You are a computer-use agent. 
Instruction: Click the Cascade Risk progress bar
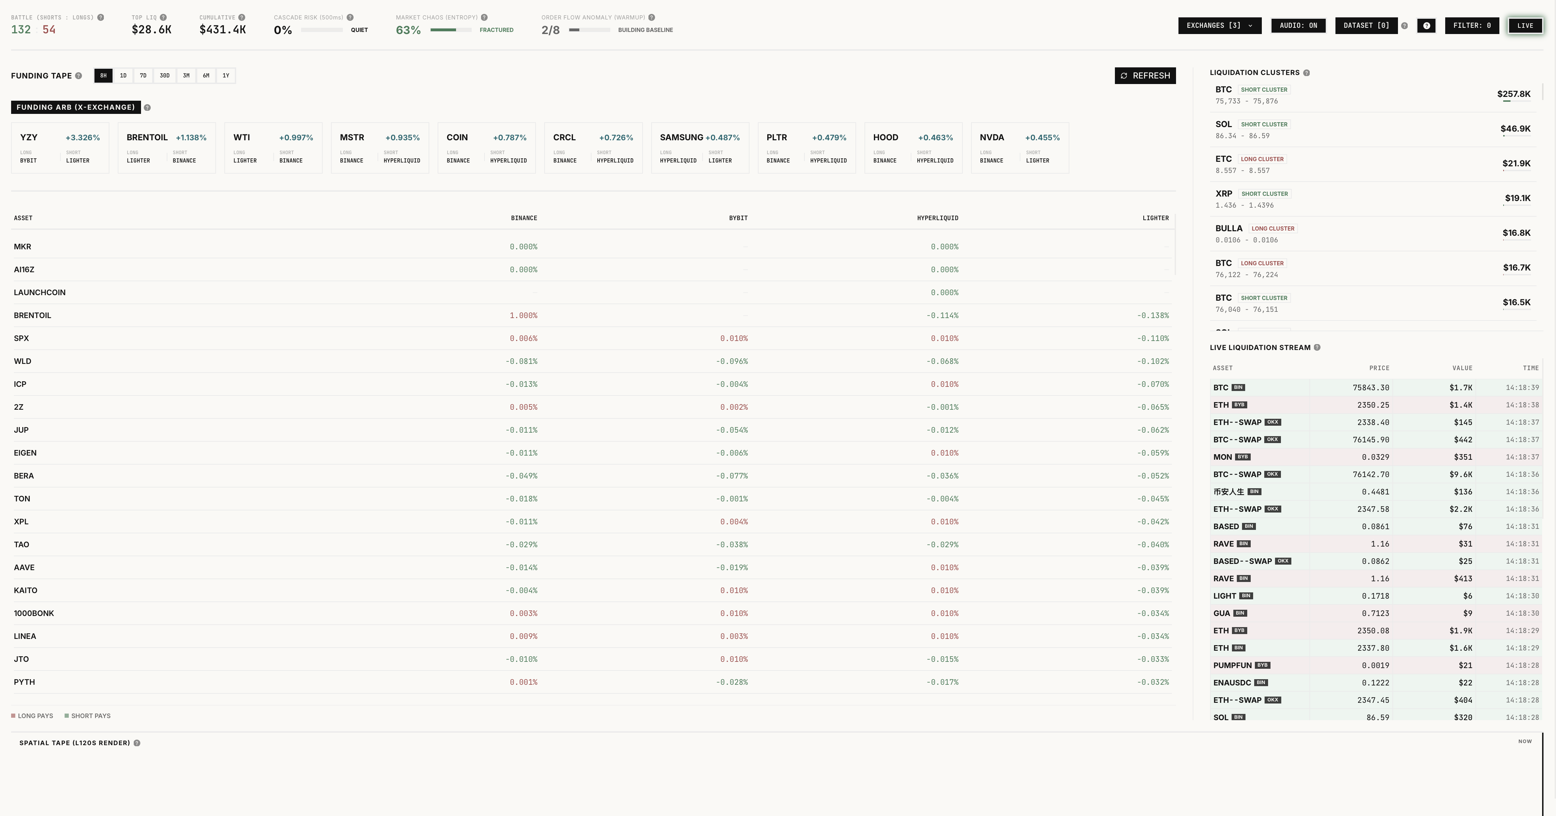click(x=322, y=30)
